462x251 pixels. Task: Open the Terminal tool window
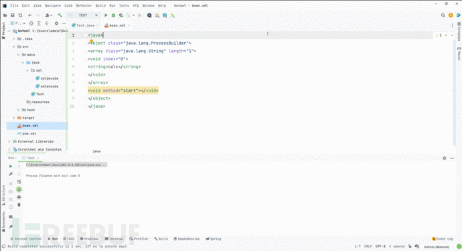pos(114,239)
